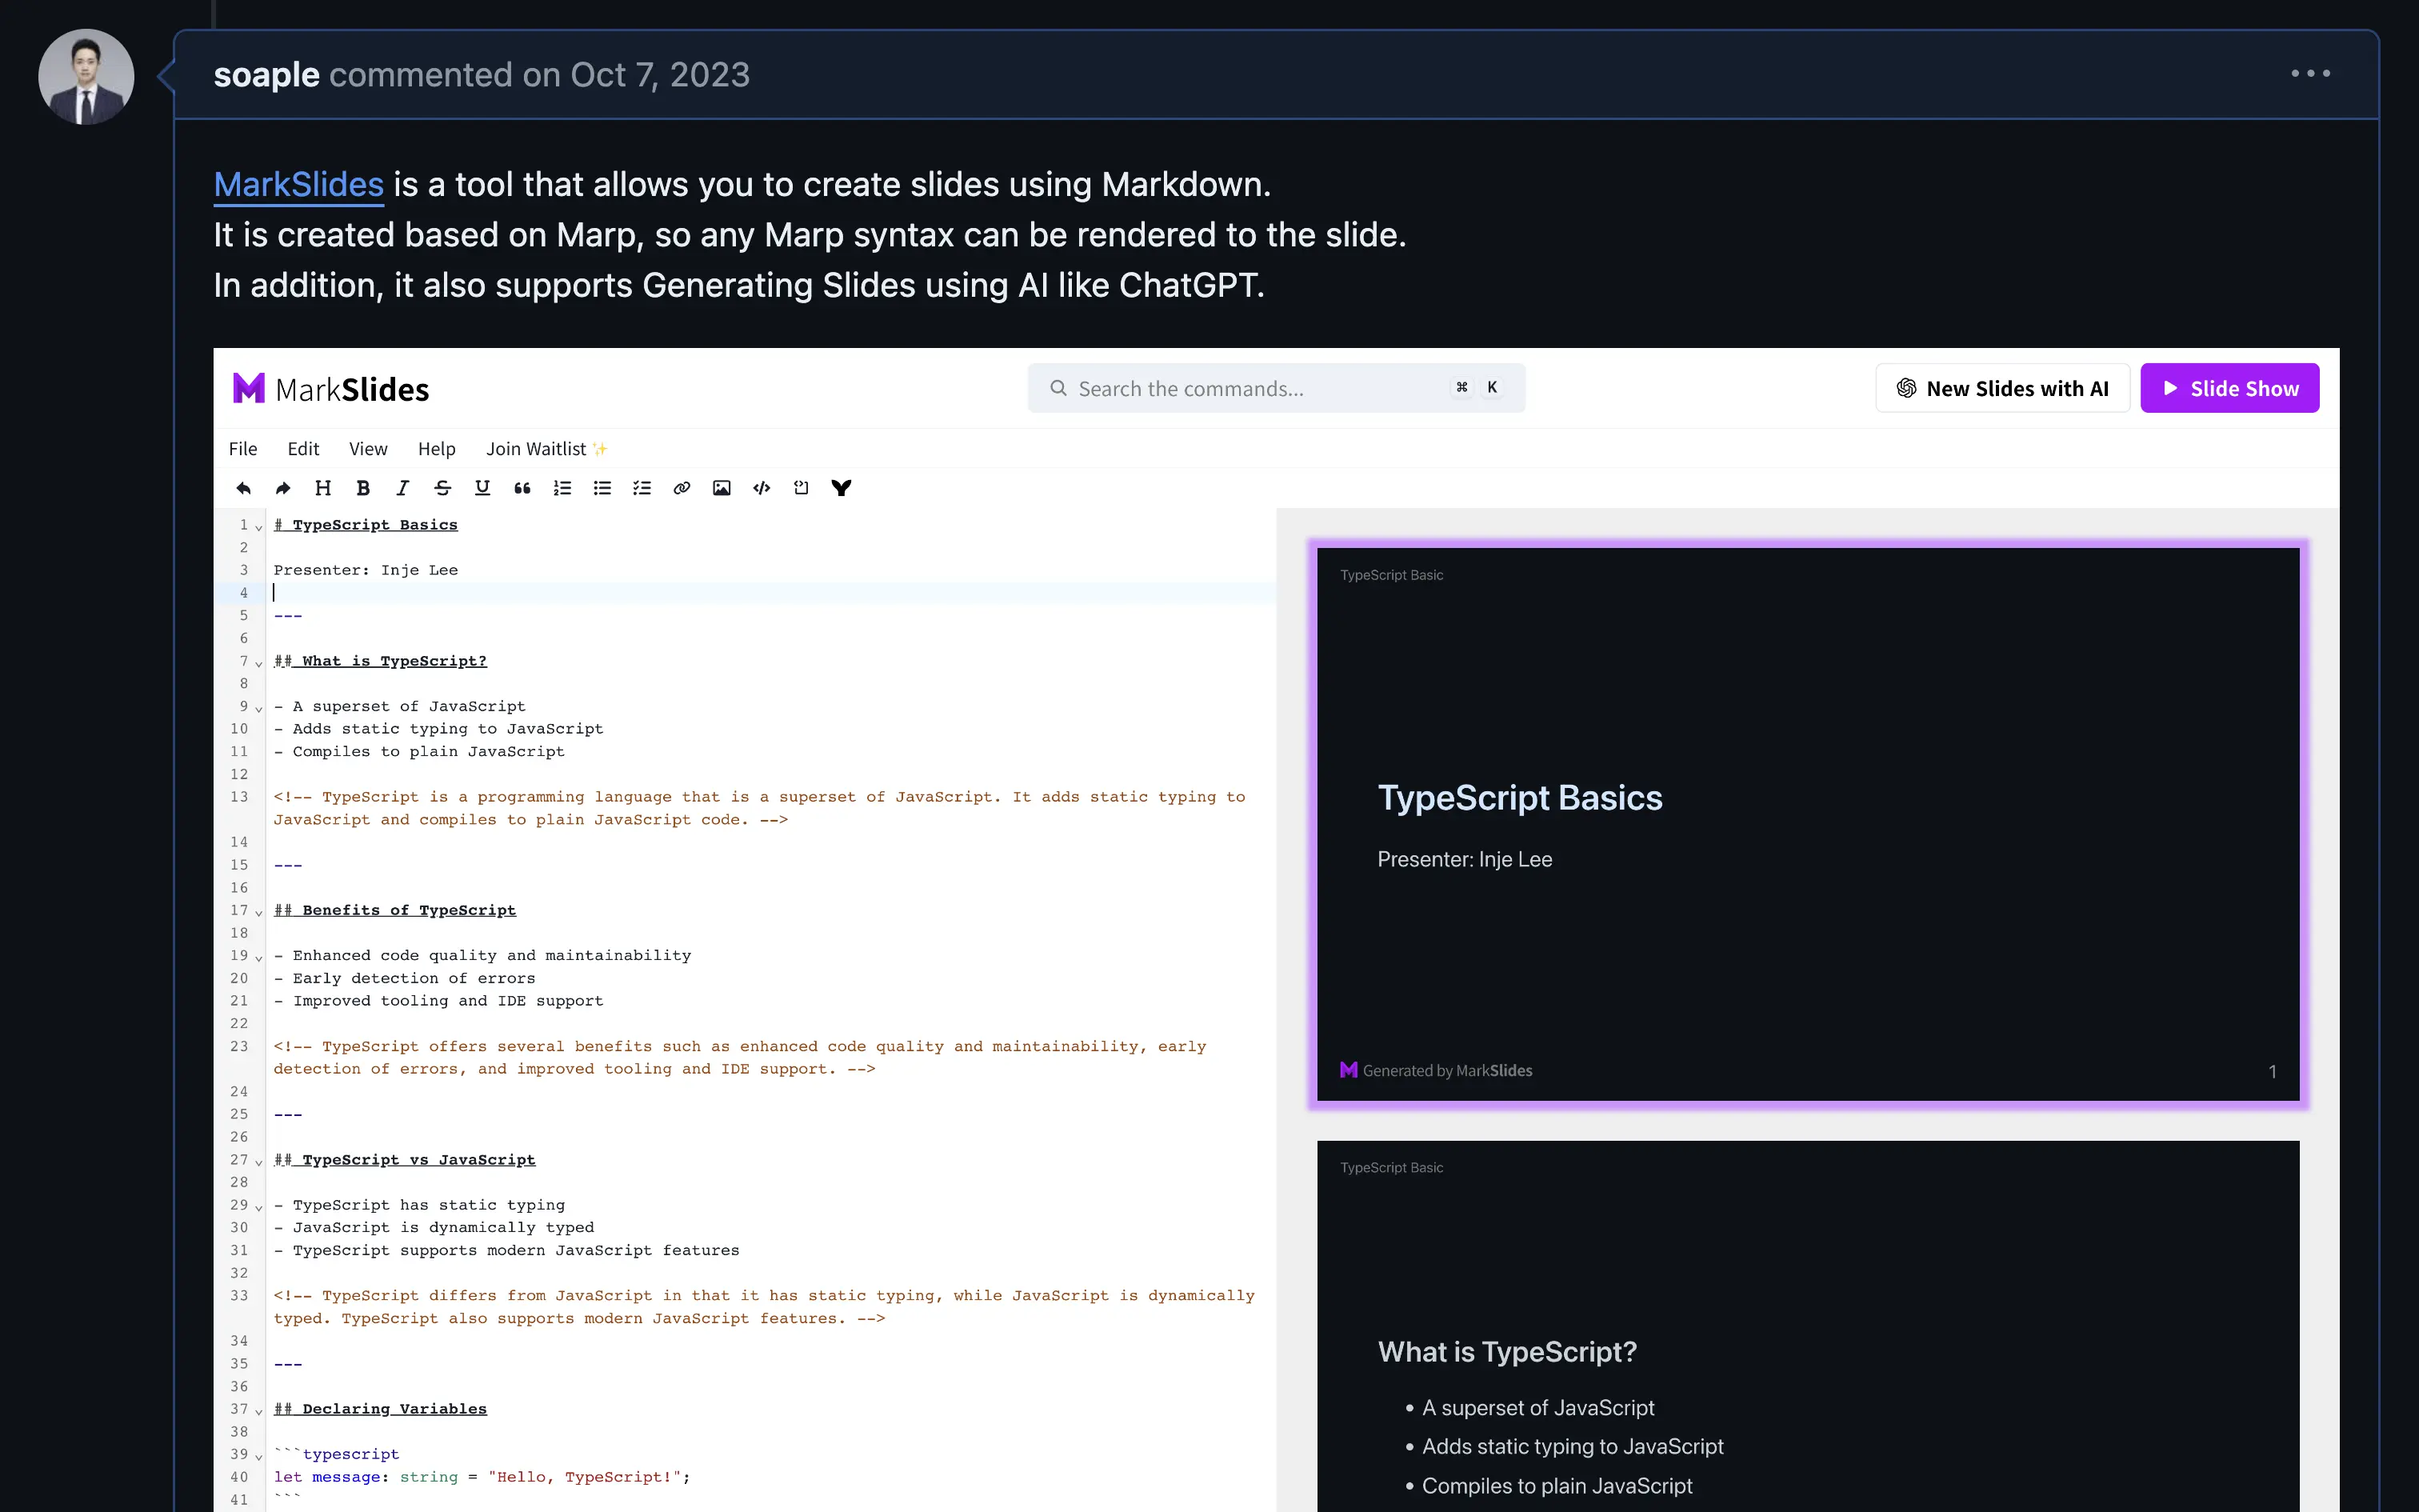Open the Help menu

[x=437, y=449]
